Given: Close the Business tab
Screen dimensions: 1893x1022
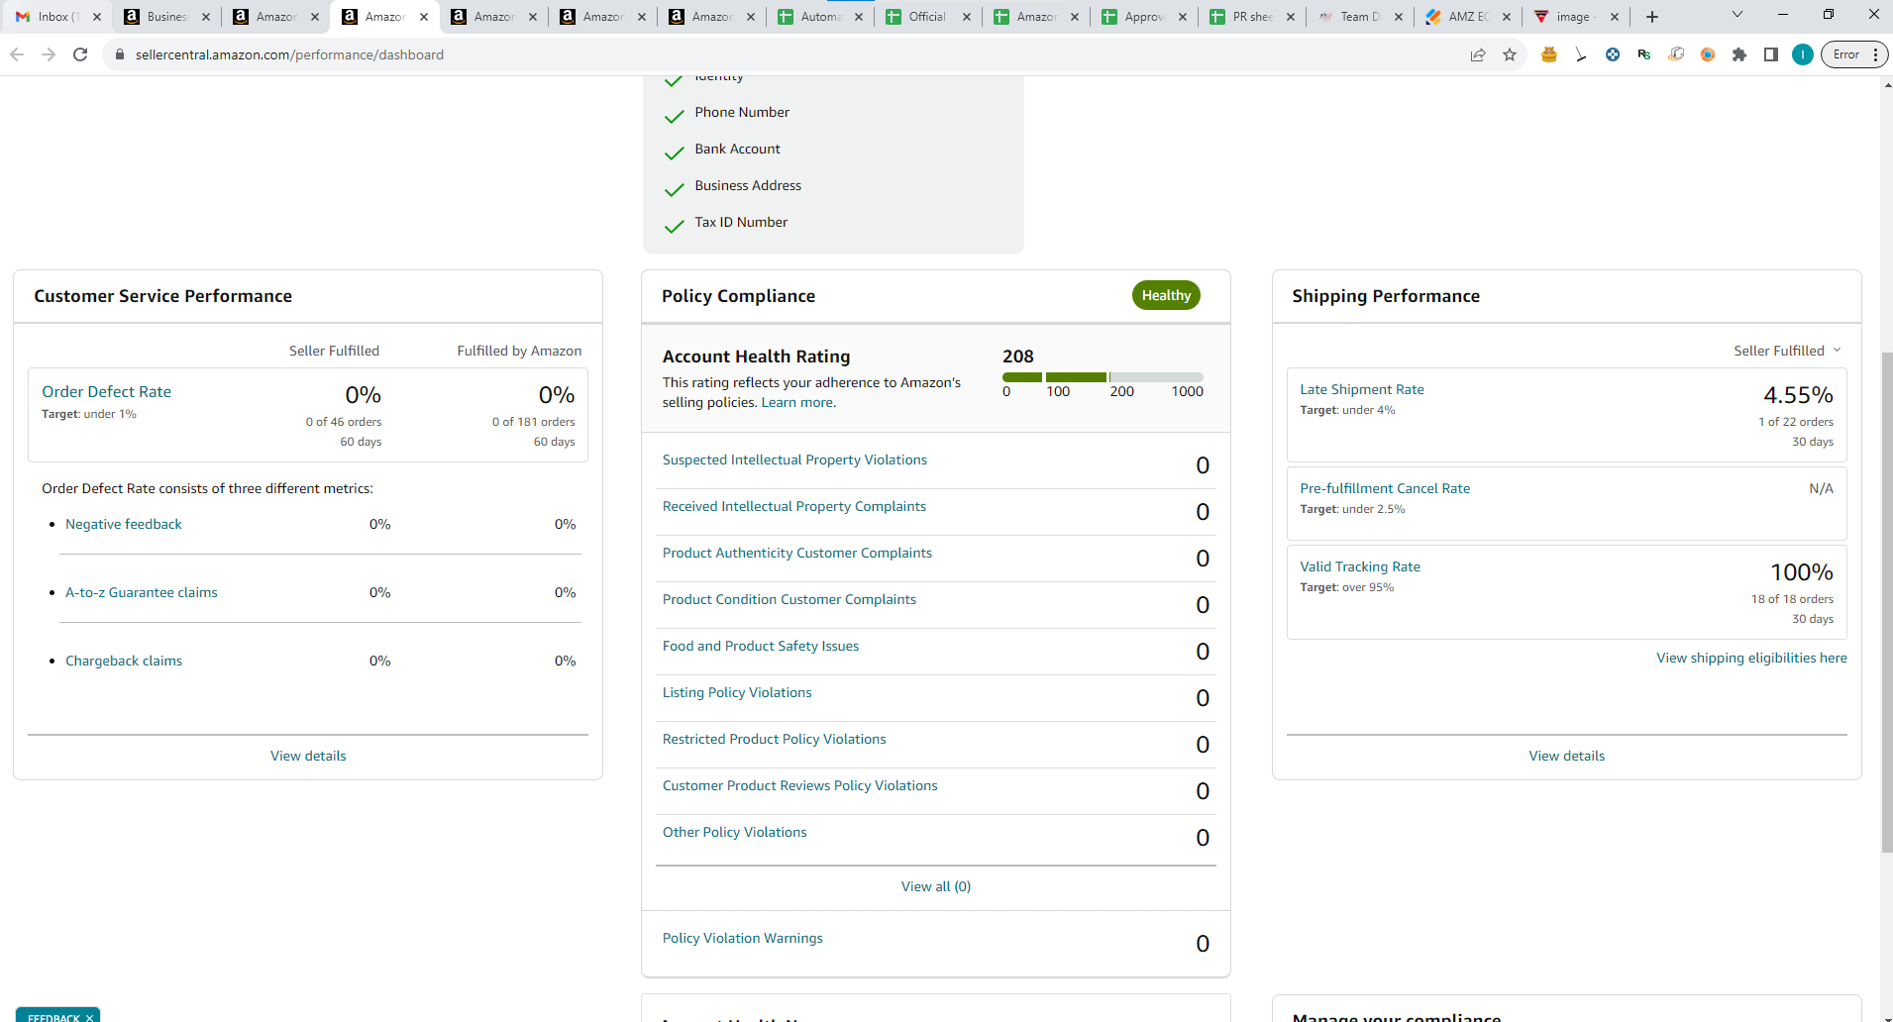Looking at the screenshot, I should pos(206,17).
